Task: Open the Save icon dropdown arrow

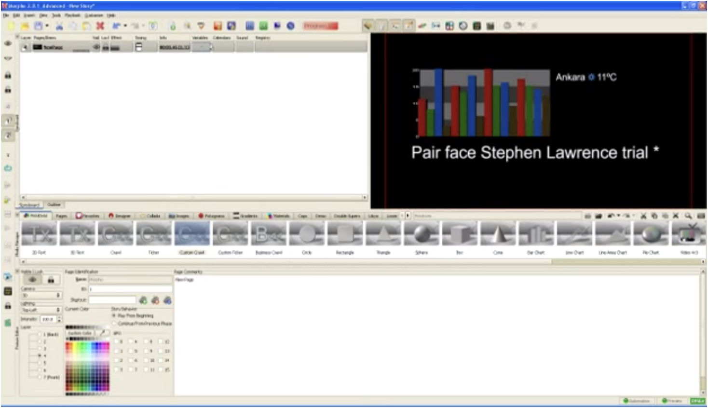Action: pyautogui.click(x=47, y=26)
